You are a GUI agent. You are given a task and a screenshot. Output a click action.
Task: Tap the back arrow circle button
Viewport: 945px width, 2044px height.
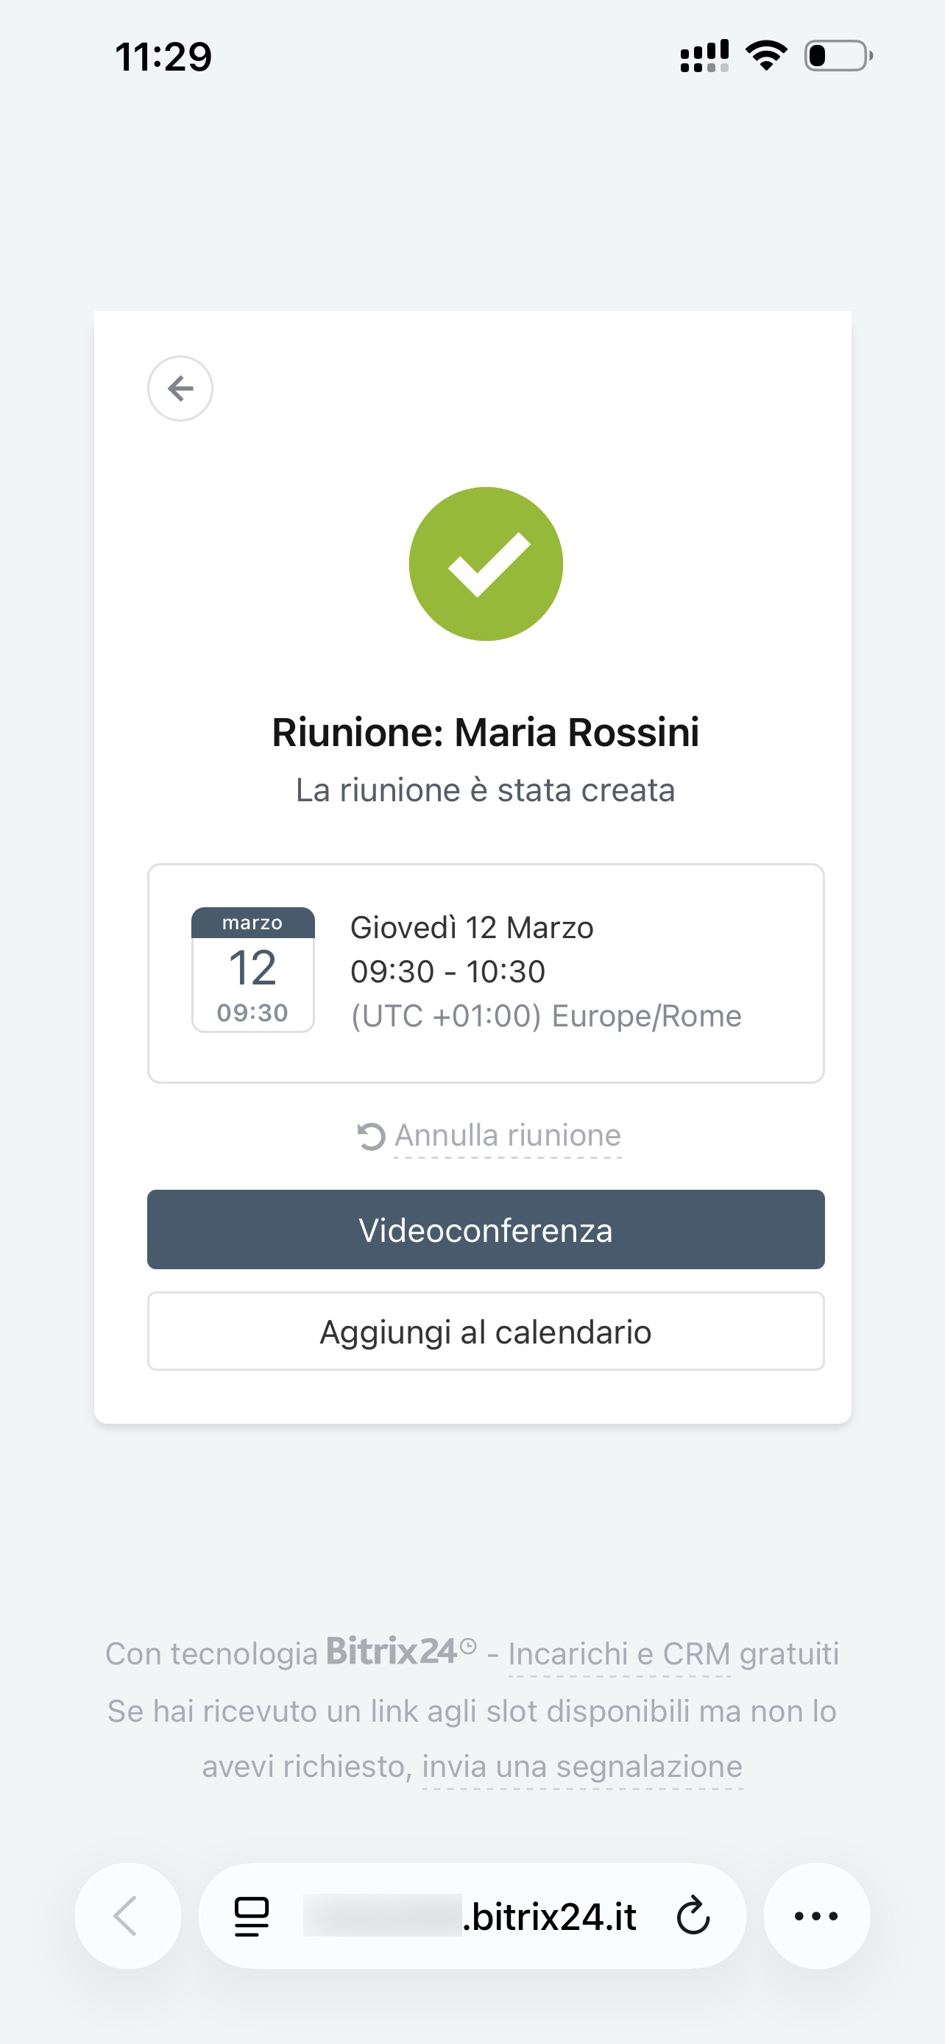(x=180, y=388)
